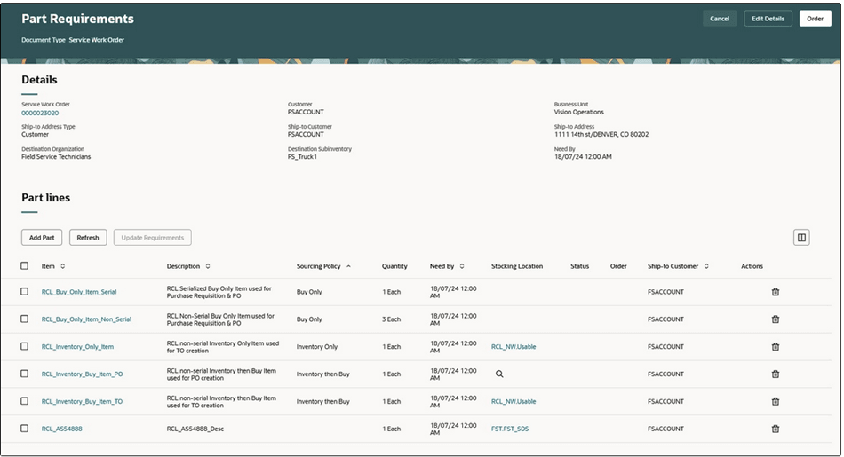This screenshot has height=457, width=844.
Task: Click the Order column header
Action: coord(618,266)
